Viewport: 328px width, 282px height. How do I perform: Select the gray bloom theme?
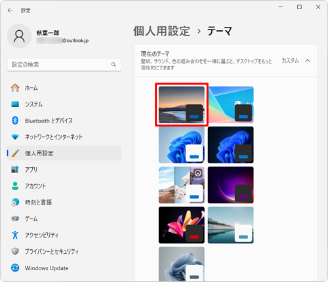pos(182,264)
